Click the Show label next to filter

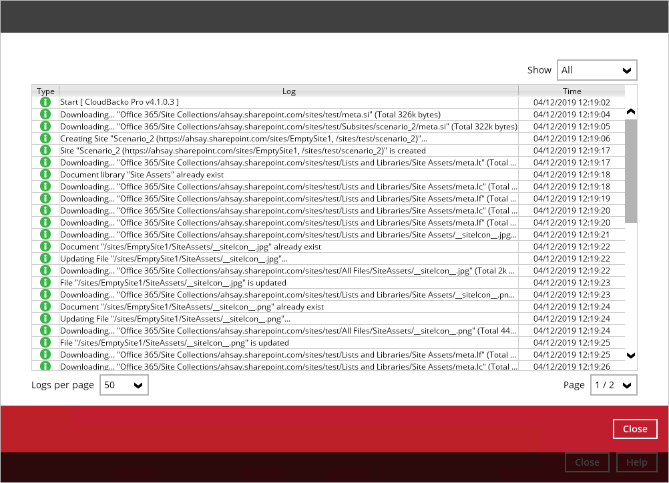pyautogui.click(x=539, y=70)
